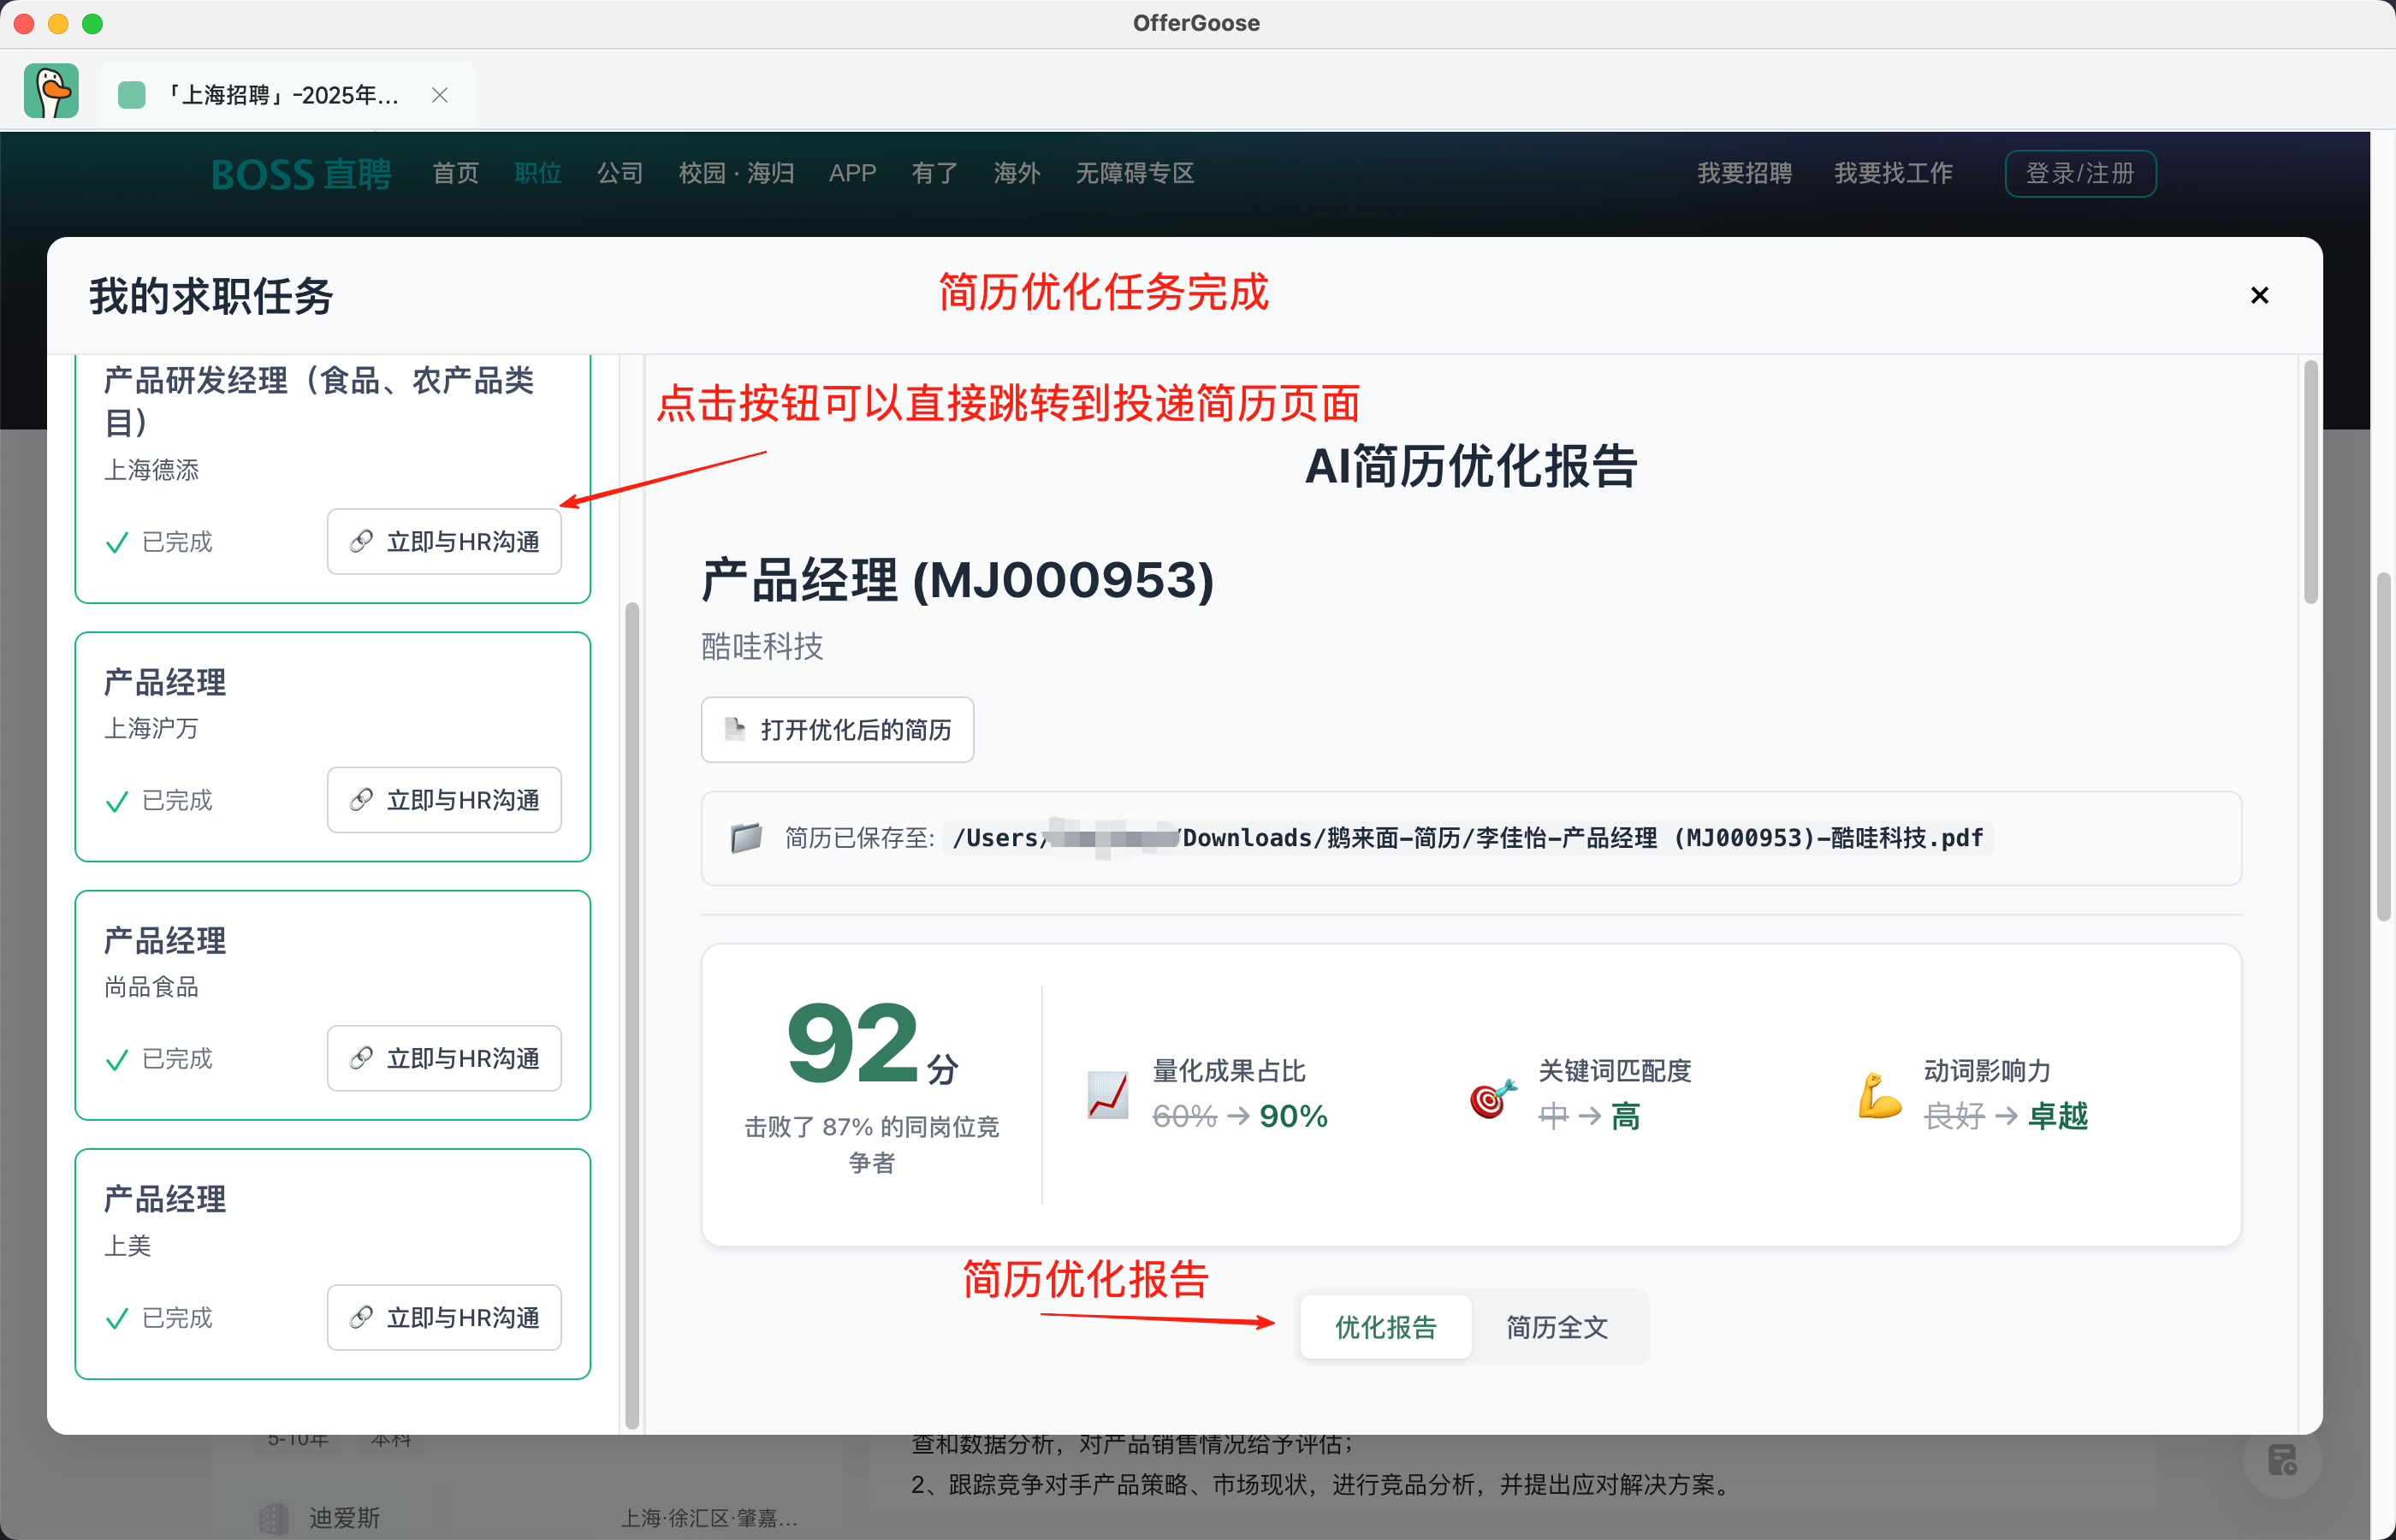Close the 我的求职任务 dialog
The width and height of the screenshot is (2396, 1540).
pyautogui.click(x=2258, y=295)
